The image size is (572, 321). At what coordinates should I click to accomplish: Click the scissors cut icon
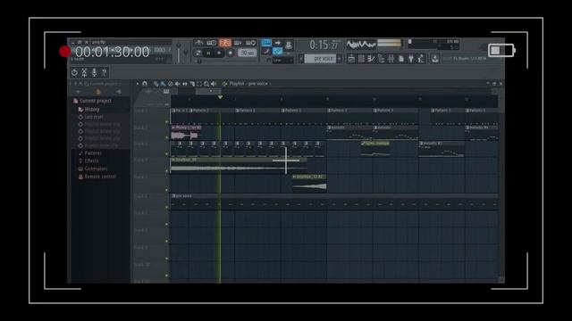coord(84,72)
